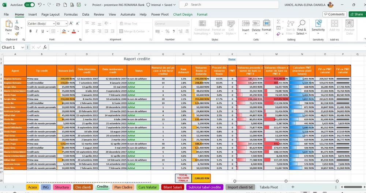Toggle Bold formatting
Screen dimensions: 366x193
(x=30, y=31)
